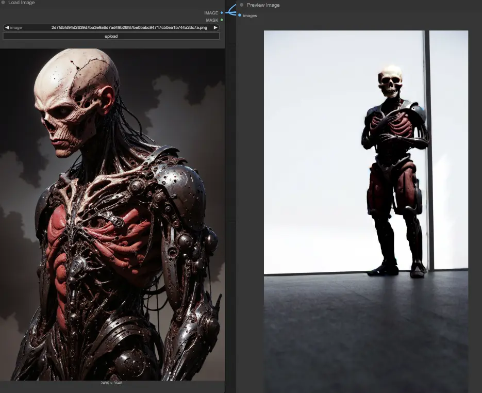Click the images input label

pyautogui.click(x=250, y=15)
